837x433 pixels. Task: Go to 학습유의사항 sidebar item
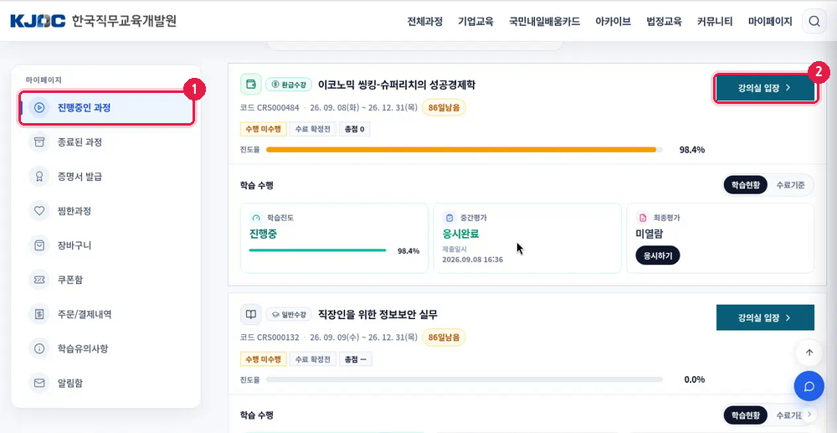(x=107, y=348)
